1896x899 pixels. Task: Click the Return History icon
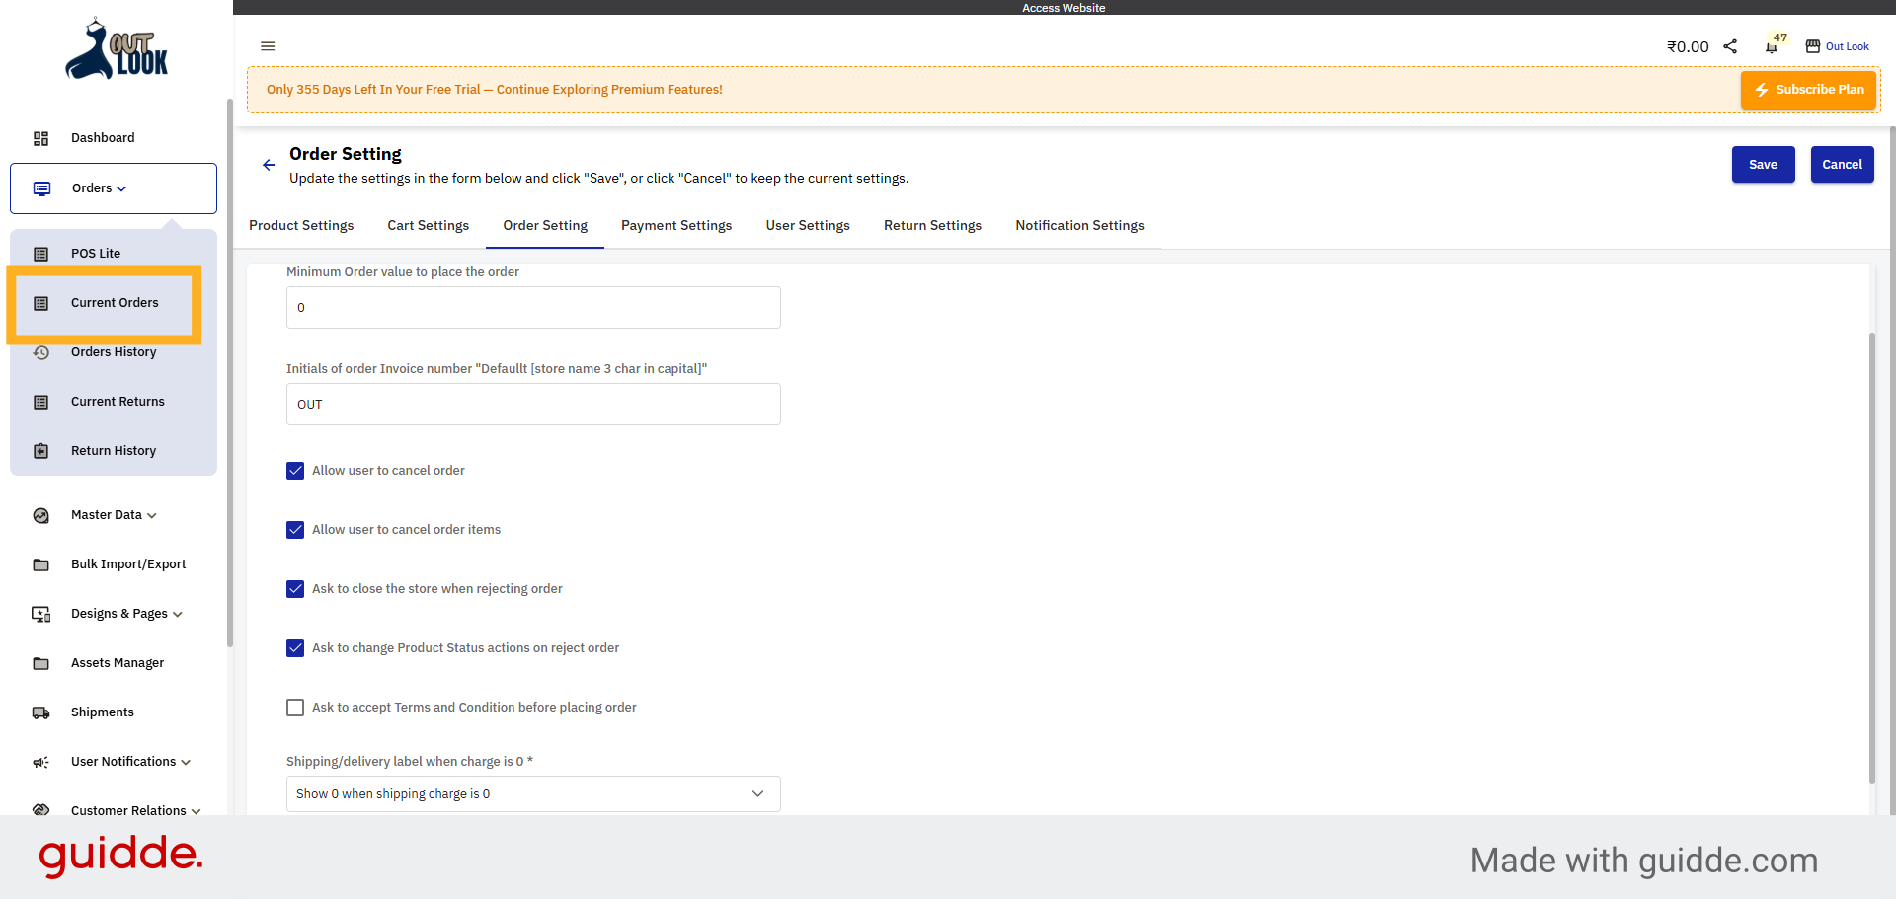click(x=40, y=451)
